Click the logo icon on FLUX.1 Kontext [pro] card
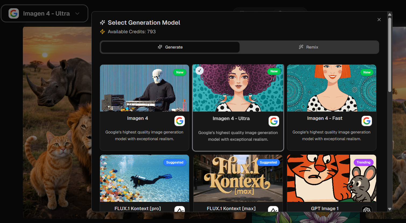406x223 pixels. [180, 209]
